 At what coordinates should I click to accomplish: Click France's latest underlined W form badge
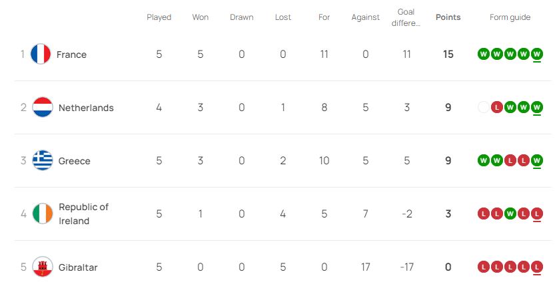click(x=537, y=54)
